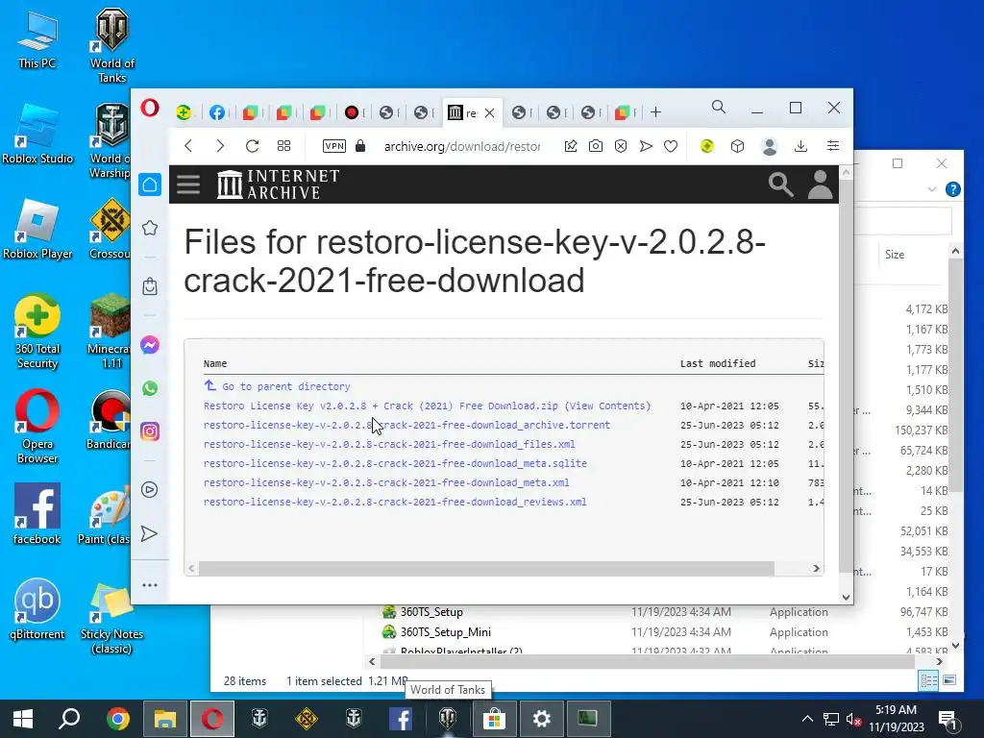The width and height of the screenshot is (984, 738).
Task: Open the _meta.sqlite link
Action: (x=395, y=464)
